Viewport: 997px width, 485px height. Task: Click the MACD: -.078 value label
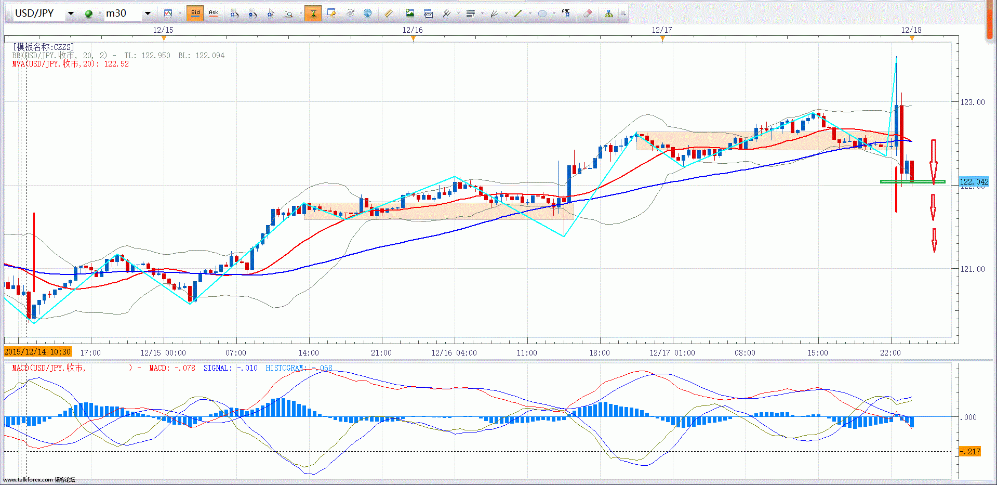[x=172, y=368]
